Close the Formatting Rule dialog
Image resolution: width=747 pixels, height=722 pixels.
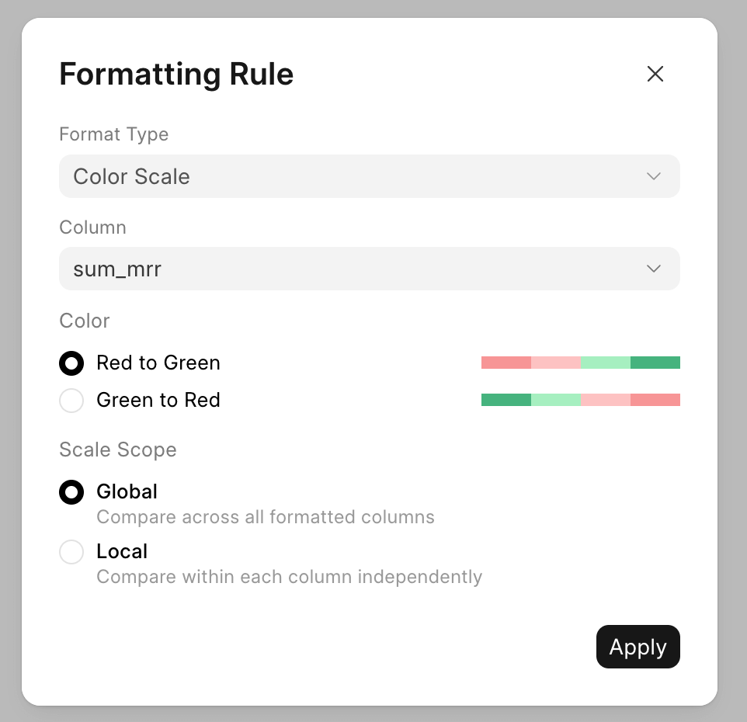click(x=655, y=74)
